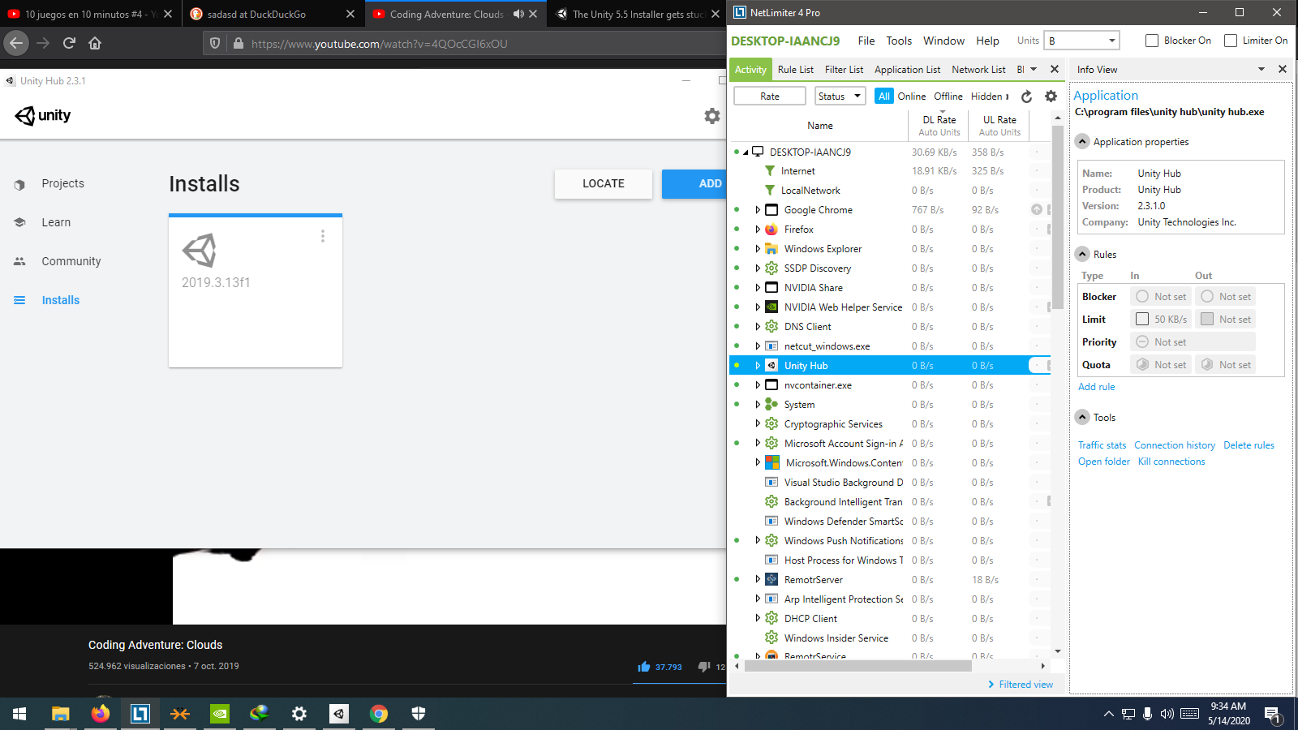
Task: Click the ADD button in Unity Hub
Action: [x=695, y=184]
